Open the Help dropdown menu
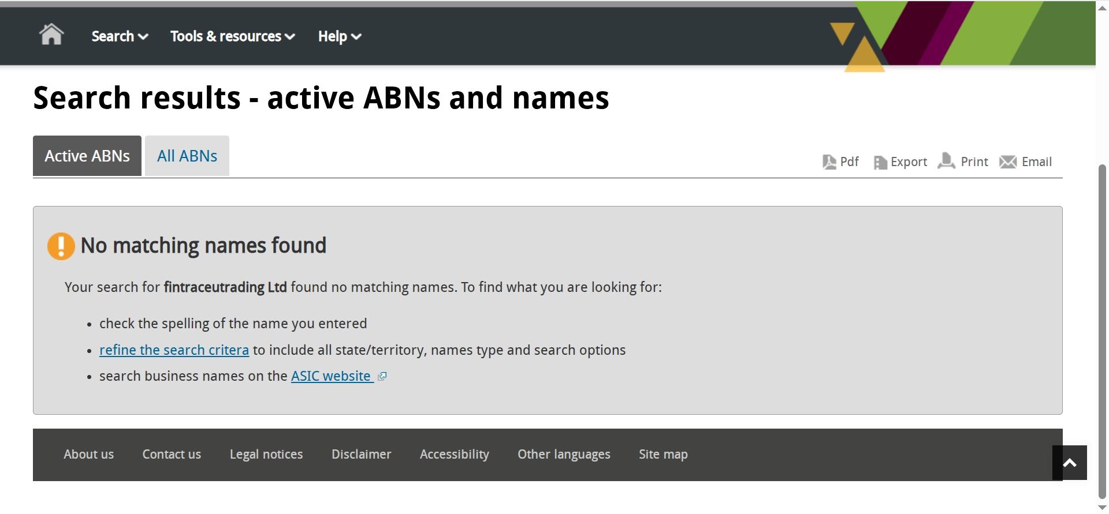The image size is (1109, 514). click(340, 36)
